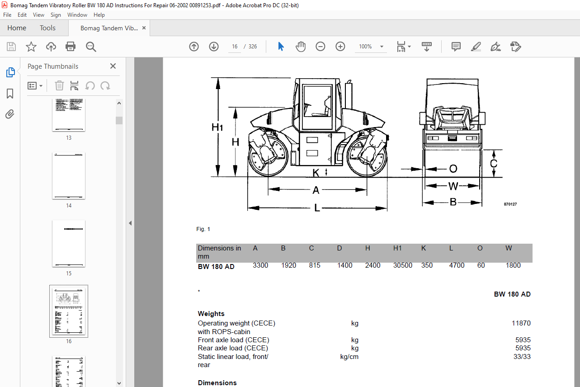Viewport: 580px width, 387px height.
Task: Activate the selection arrow tool
Action: pos(281,47)
